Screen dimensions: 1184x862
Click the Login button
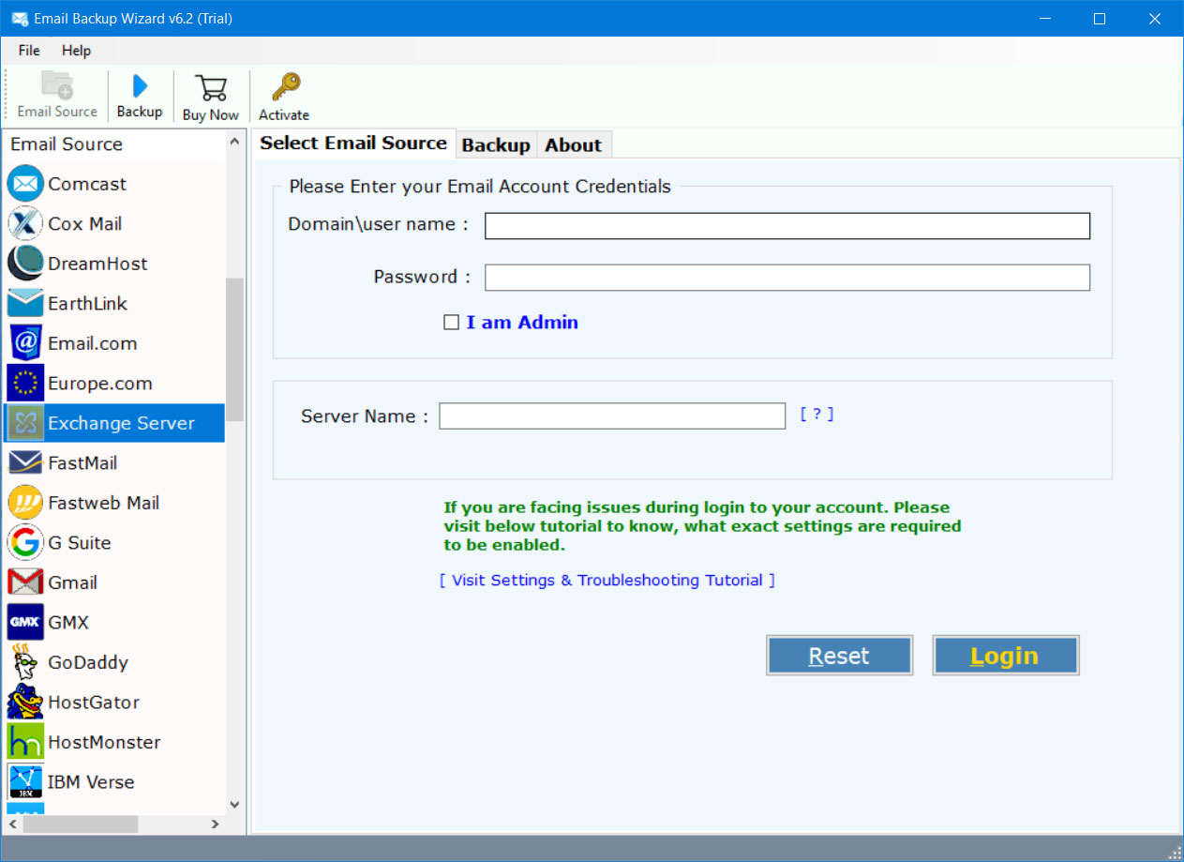pyautogui.click(x=1005, y=656)
